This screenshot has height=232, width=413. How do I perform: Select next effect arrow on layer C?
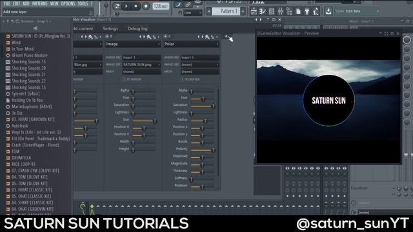coord(203,37)
